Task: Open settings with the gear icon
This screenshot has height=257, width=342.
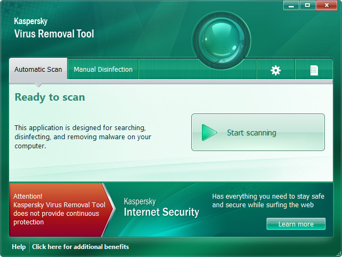Action: (x=276, y=70)
